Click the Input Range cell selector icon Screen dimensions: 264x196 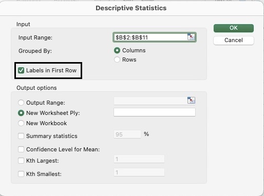click(191, 37)
